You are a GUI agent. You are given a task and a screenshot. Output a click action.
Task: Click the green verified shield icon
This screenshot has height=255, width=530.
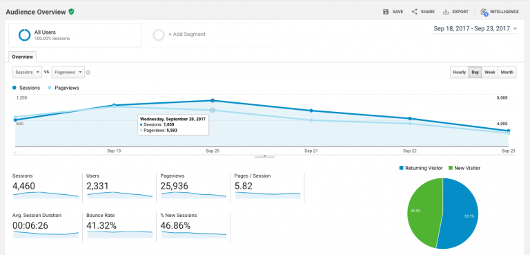[71, 12]
